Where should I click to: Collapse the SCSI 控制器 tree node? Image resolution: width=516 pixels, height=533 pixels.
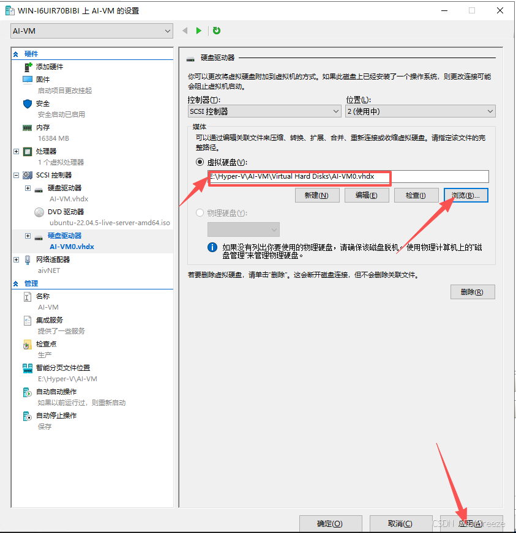click(16, 176)
